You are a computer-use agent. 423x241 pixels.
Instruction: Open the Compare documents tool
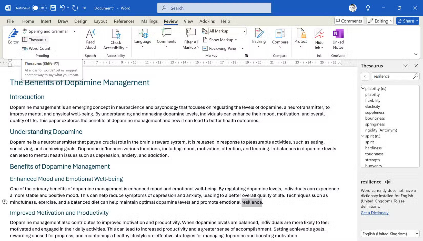coord(280,38)
